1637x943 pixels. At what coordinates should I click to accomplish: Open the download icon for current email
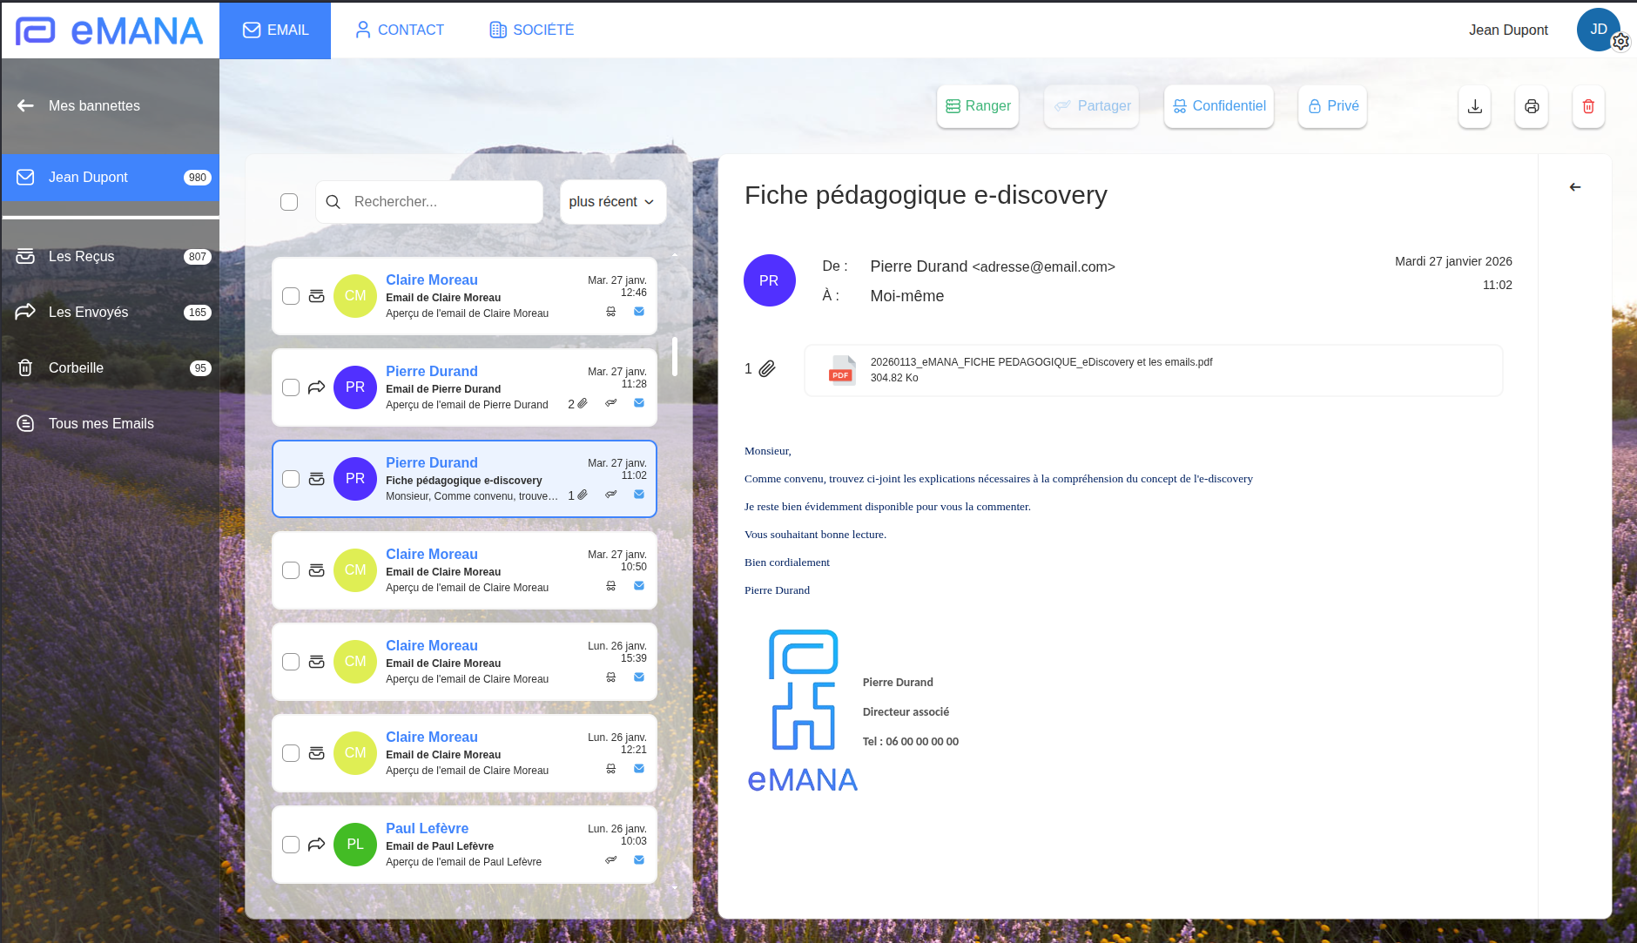(x=1473, y=106)
